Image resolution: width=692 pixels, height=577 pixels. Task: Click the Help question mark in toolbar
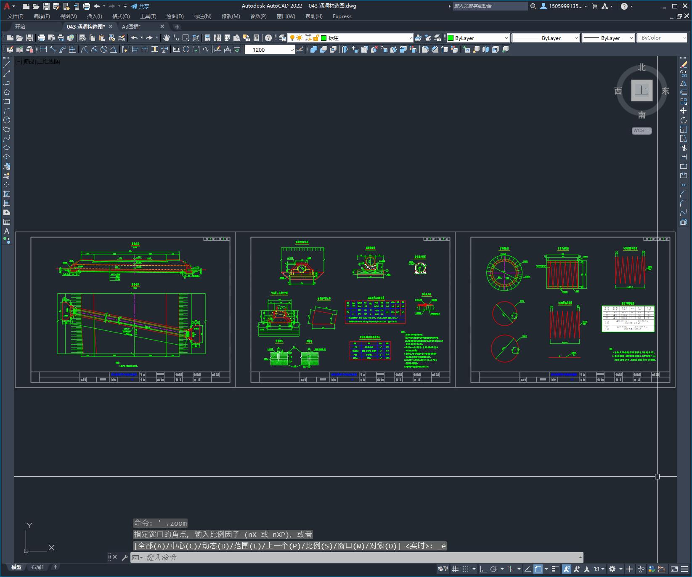click(268, 38)
